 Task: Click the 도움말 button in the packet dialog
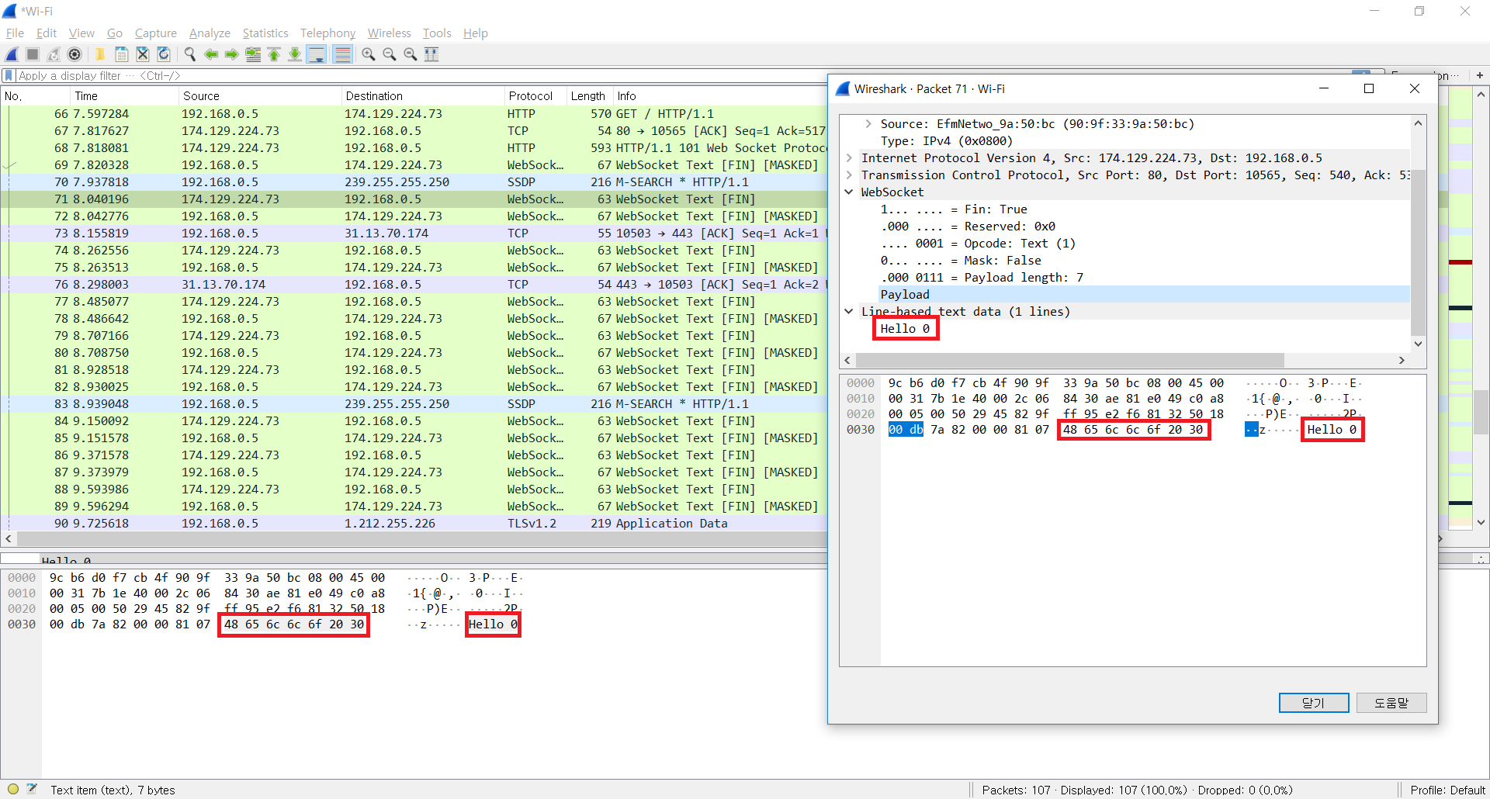[1391, 703]
